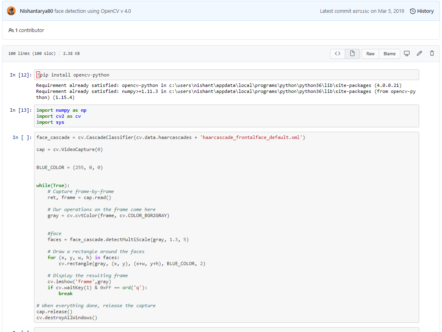
Task: Click the In [13] cell prompt
Action: 21,111
